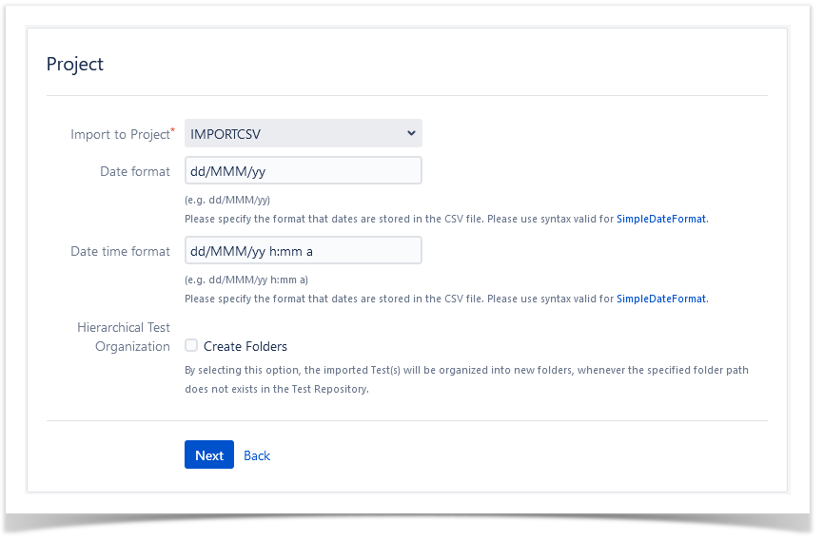The width and height of the screenshot is (823, 541).
Task: Click the Date time format field label
Action: coord(120,251)
